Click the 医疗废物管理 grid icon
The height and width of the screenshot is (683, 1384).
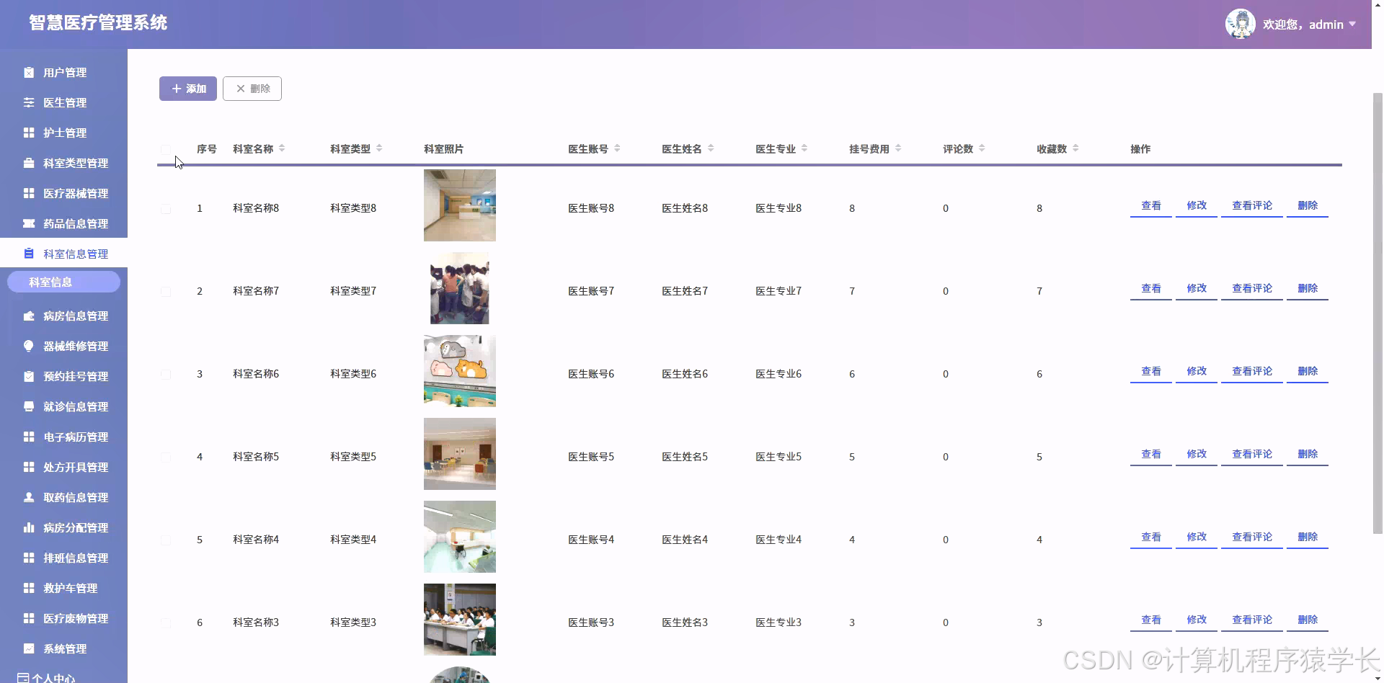click(x=29, y=618)
